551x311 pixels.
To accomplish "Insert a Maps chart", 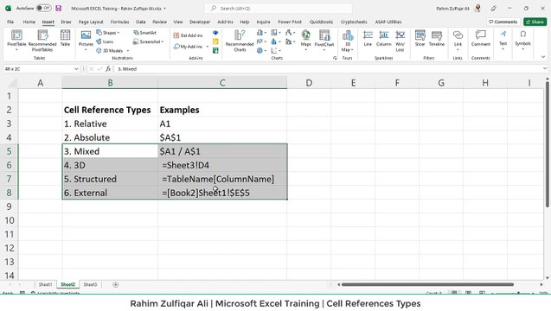I will [305, 40].
